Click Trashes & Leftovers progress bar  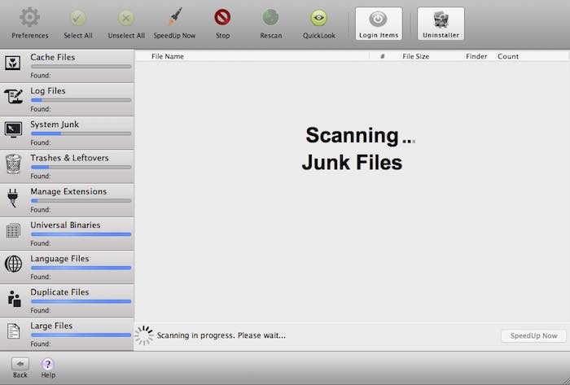coord(81,167)
